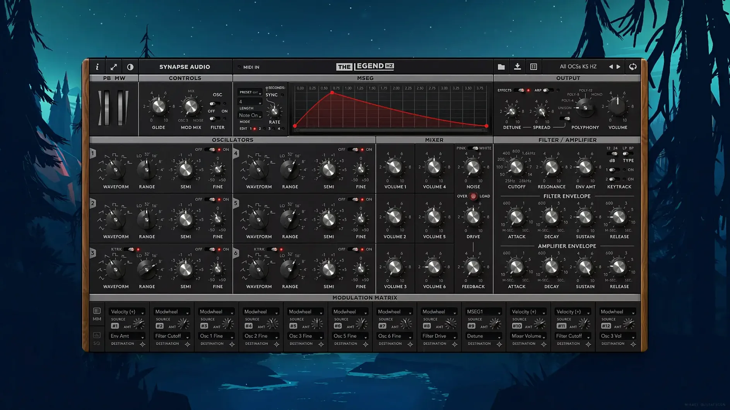730x410 pixels.
Task: Open the MSEG MODE Note On dropdown
Action: [250, 116]
